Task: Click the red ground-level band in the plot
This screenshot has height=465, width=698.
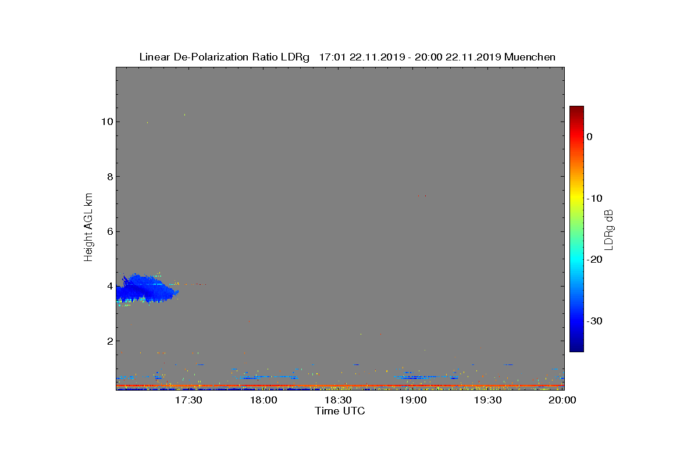Action: [x=340, y=385]
